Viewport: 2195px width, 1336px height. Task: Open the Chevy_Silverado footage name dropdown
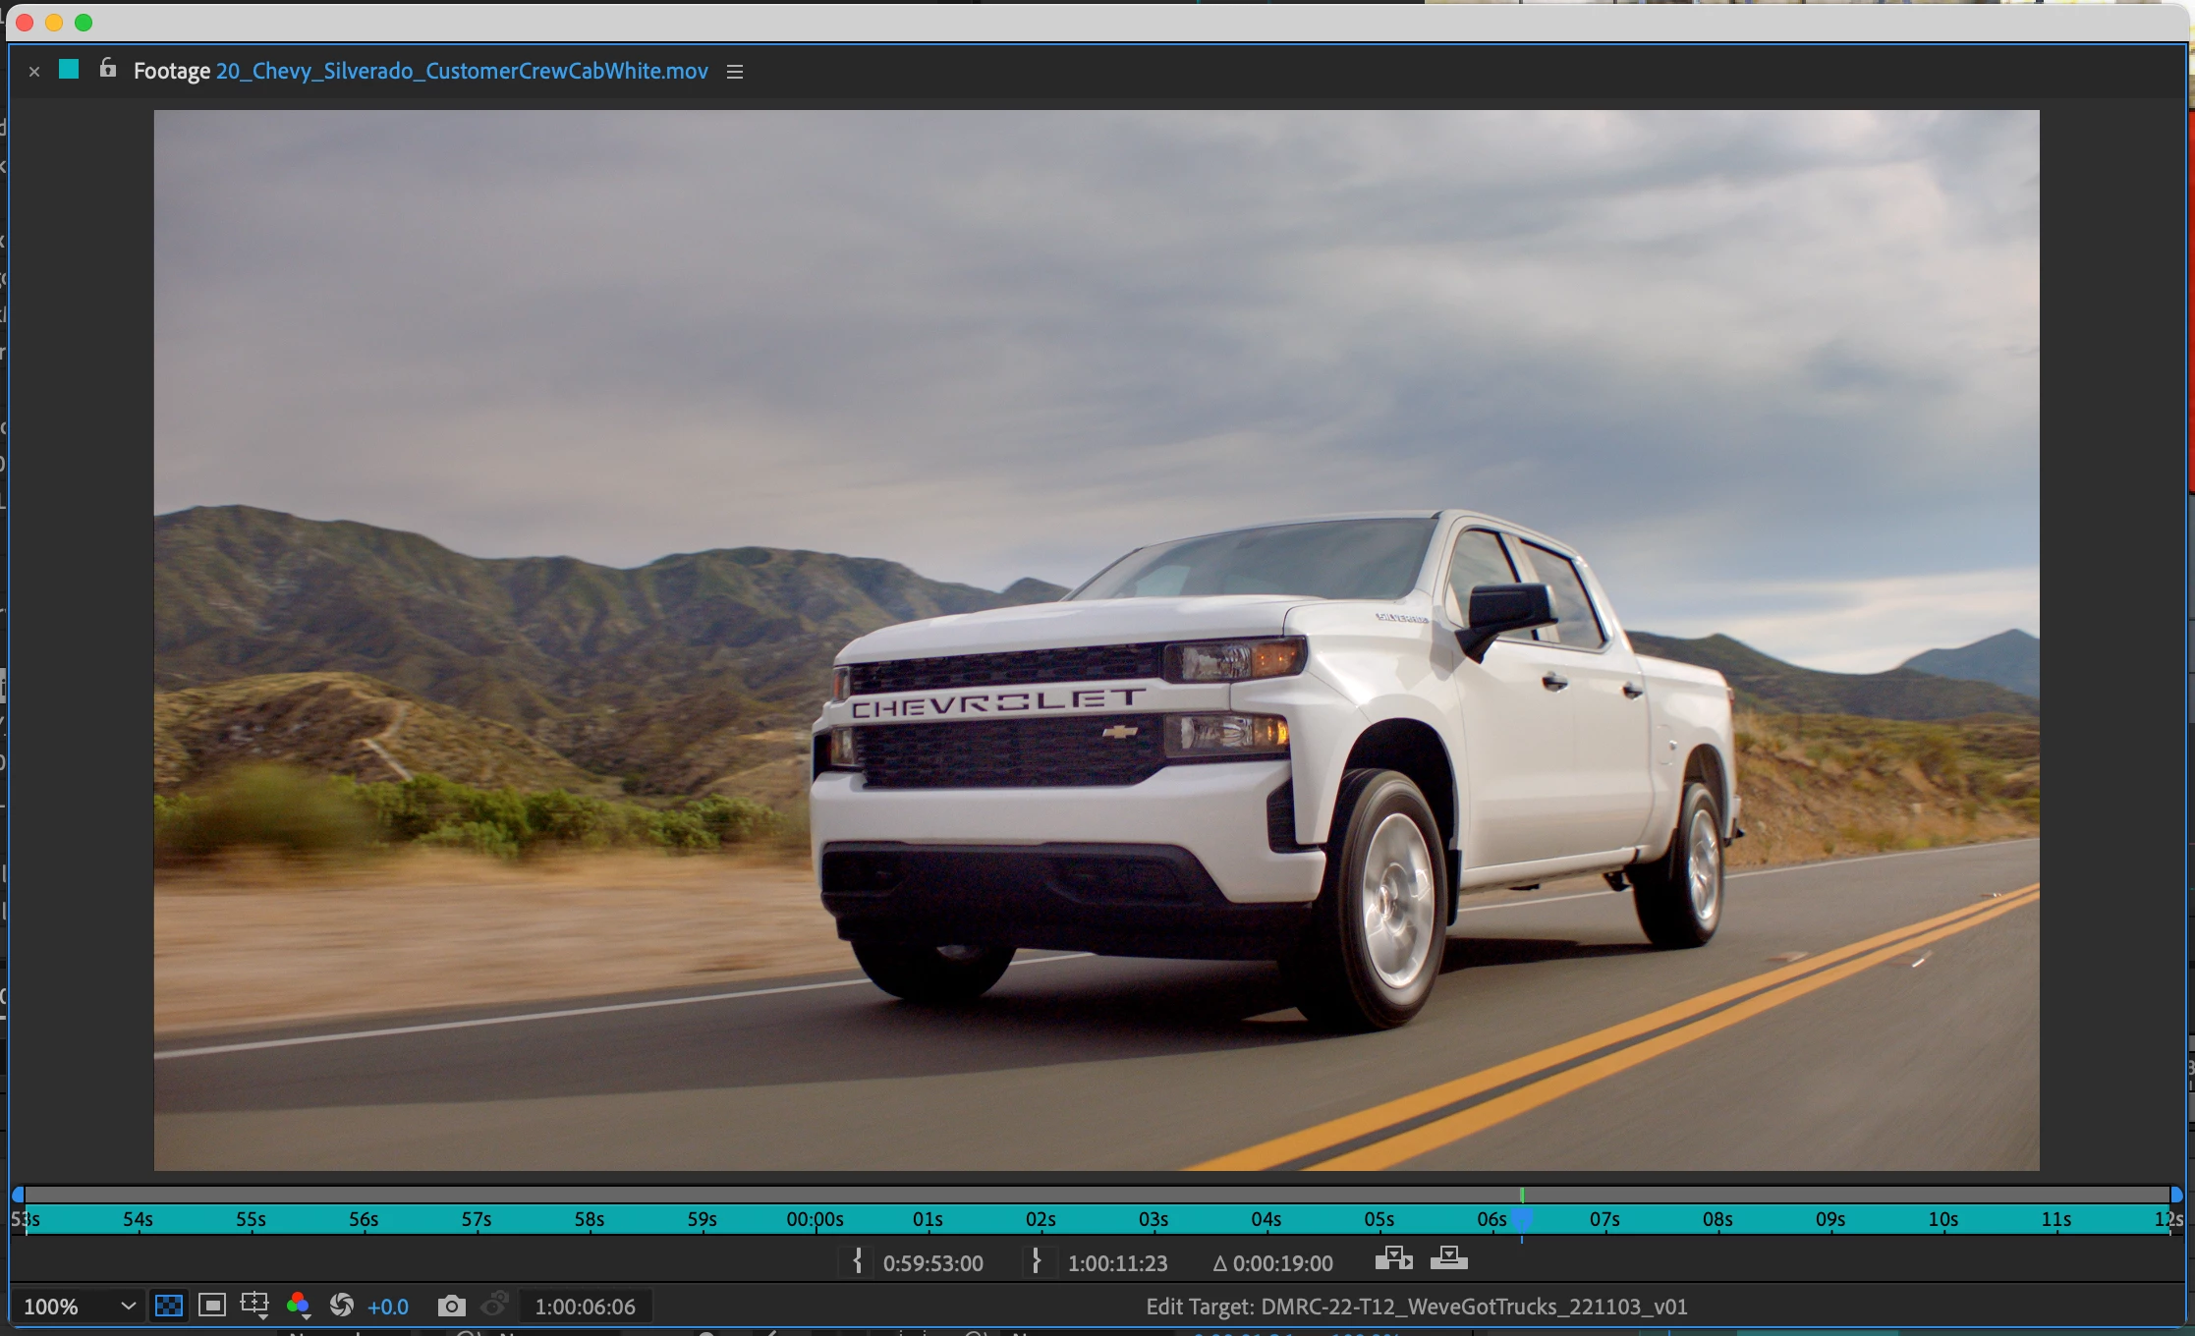[462, 72]
